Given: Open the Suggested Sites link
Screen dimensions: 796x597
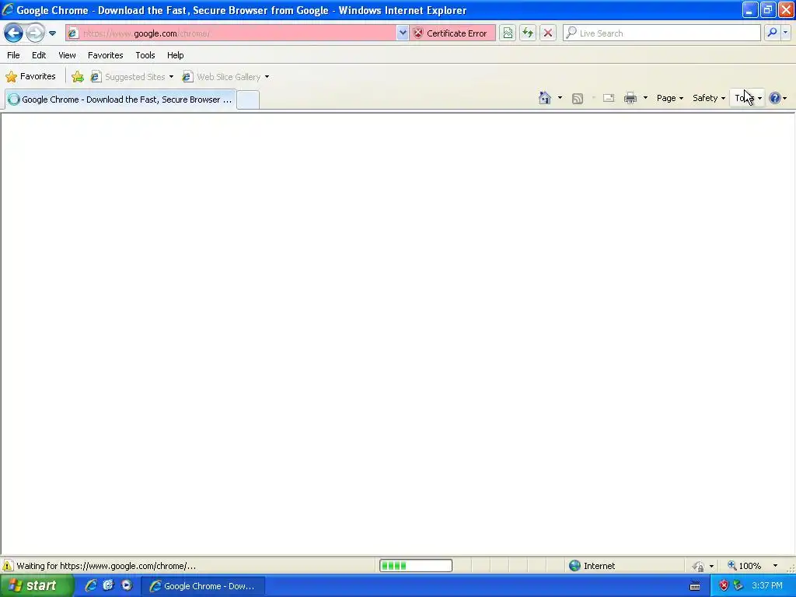Looking at the screenshot, I should 128,77.
